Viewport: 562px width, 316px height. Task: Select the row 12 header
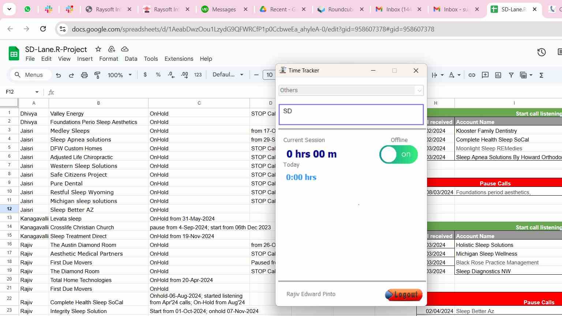coord(9,209)
